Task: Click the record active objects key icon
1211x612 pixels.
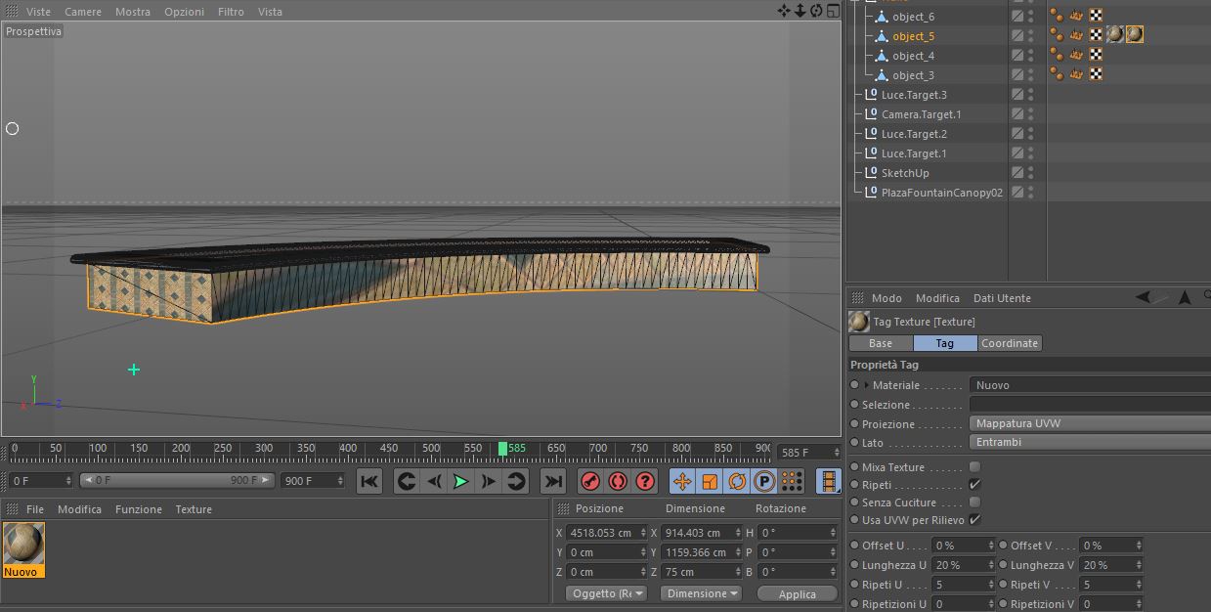Action: [590, 481]
